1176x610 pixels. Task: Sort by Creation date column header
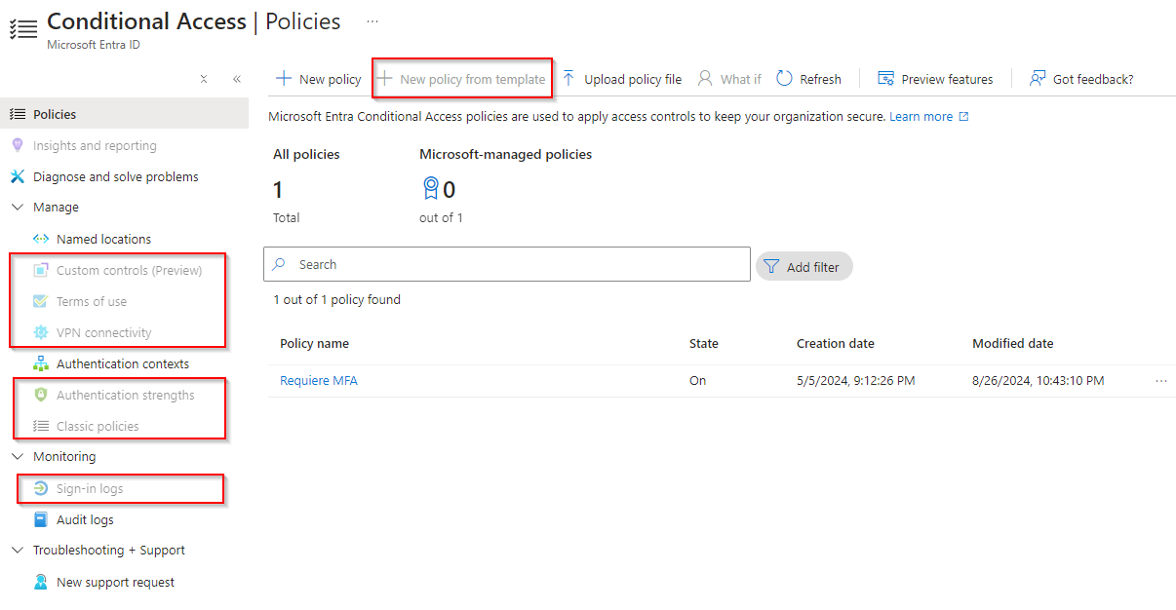[836, 343]
